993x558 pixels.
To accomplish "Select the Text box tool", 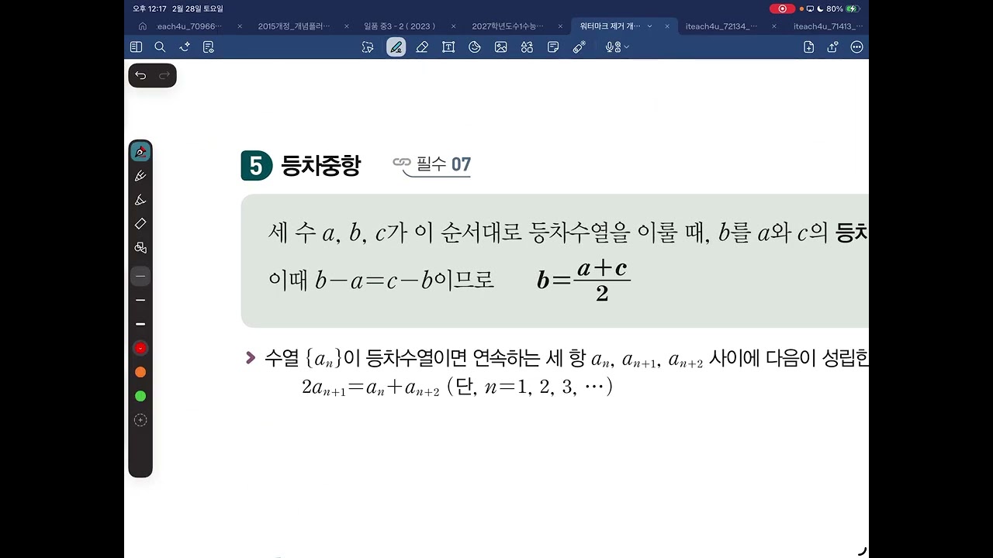I will pos(448,47).
